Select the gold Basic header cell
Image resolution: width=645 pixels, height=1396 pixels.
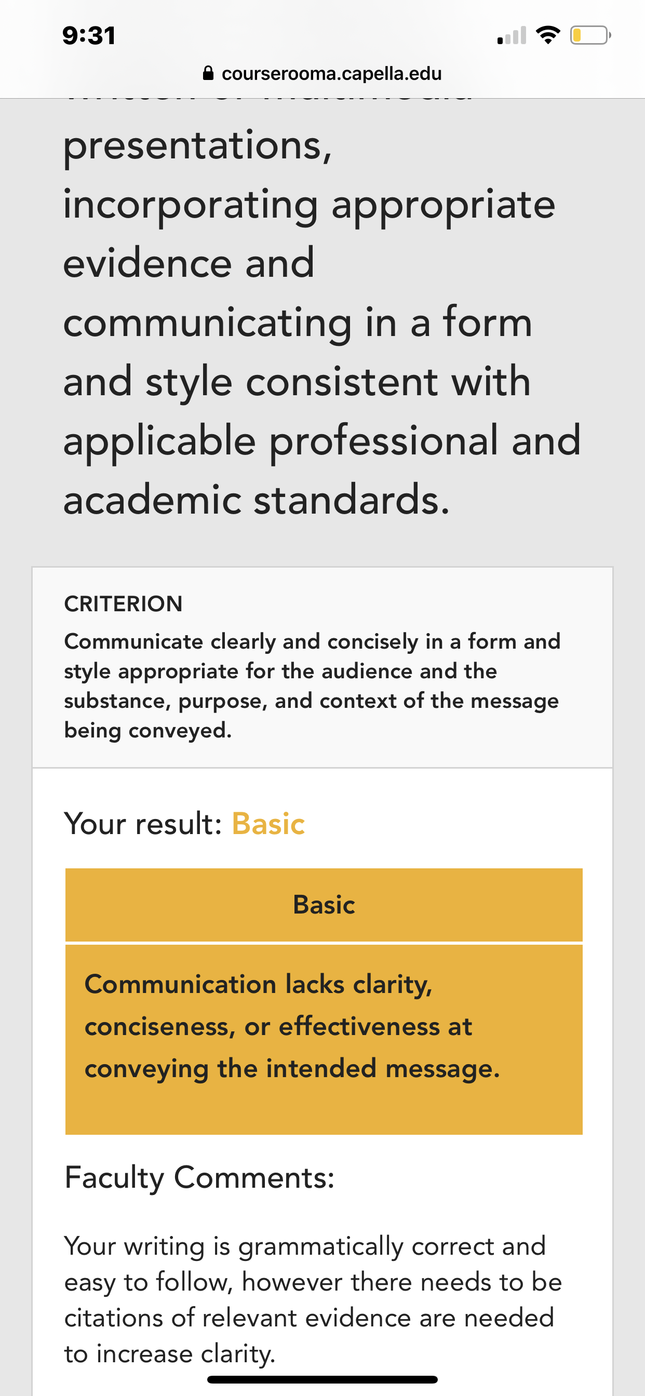324,905
